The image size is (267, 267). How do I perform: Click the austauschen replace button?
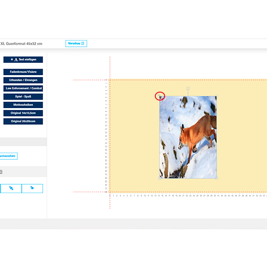[x=8, y=156]
